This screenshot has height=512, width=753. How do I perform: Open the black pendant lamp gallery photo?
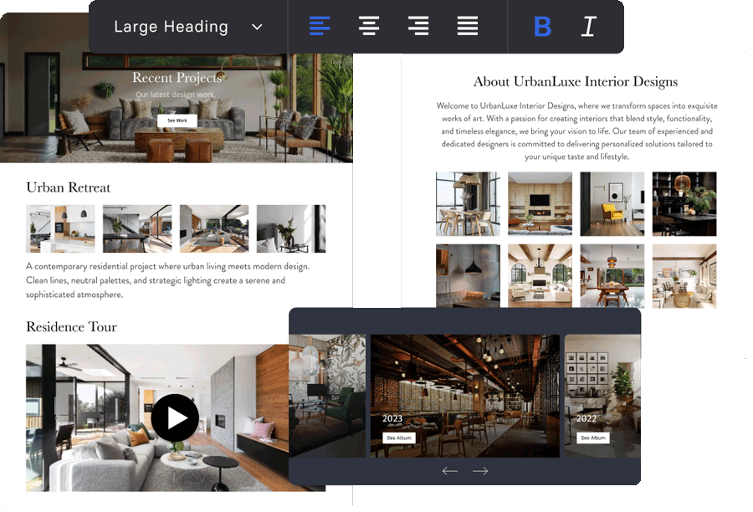coord(468,276)
